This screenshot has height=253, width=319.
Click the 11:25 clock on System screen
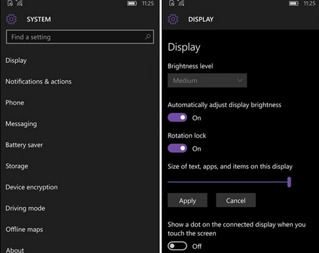(x=148, y=4)
